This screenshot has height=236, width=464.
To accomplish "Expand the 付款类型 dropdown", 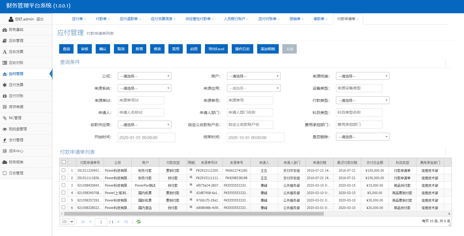I will pyautogui.click(x=363, y=100).
